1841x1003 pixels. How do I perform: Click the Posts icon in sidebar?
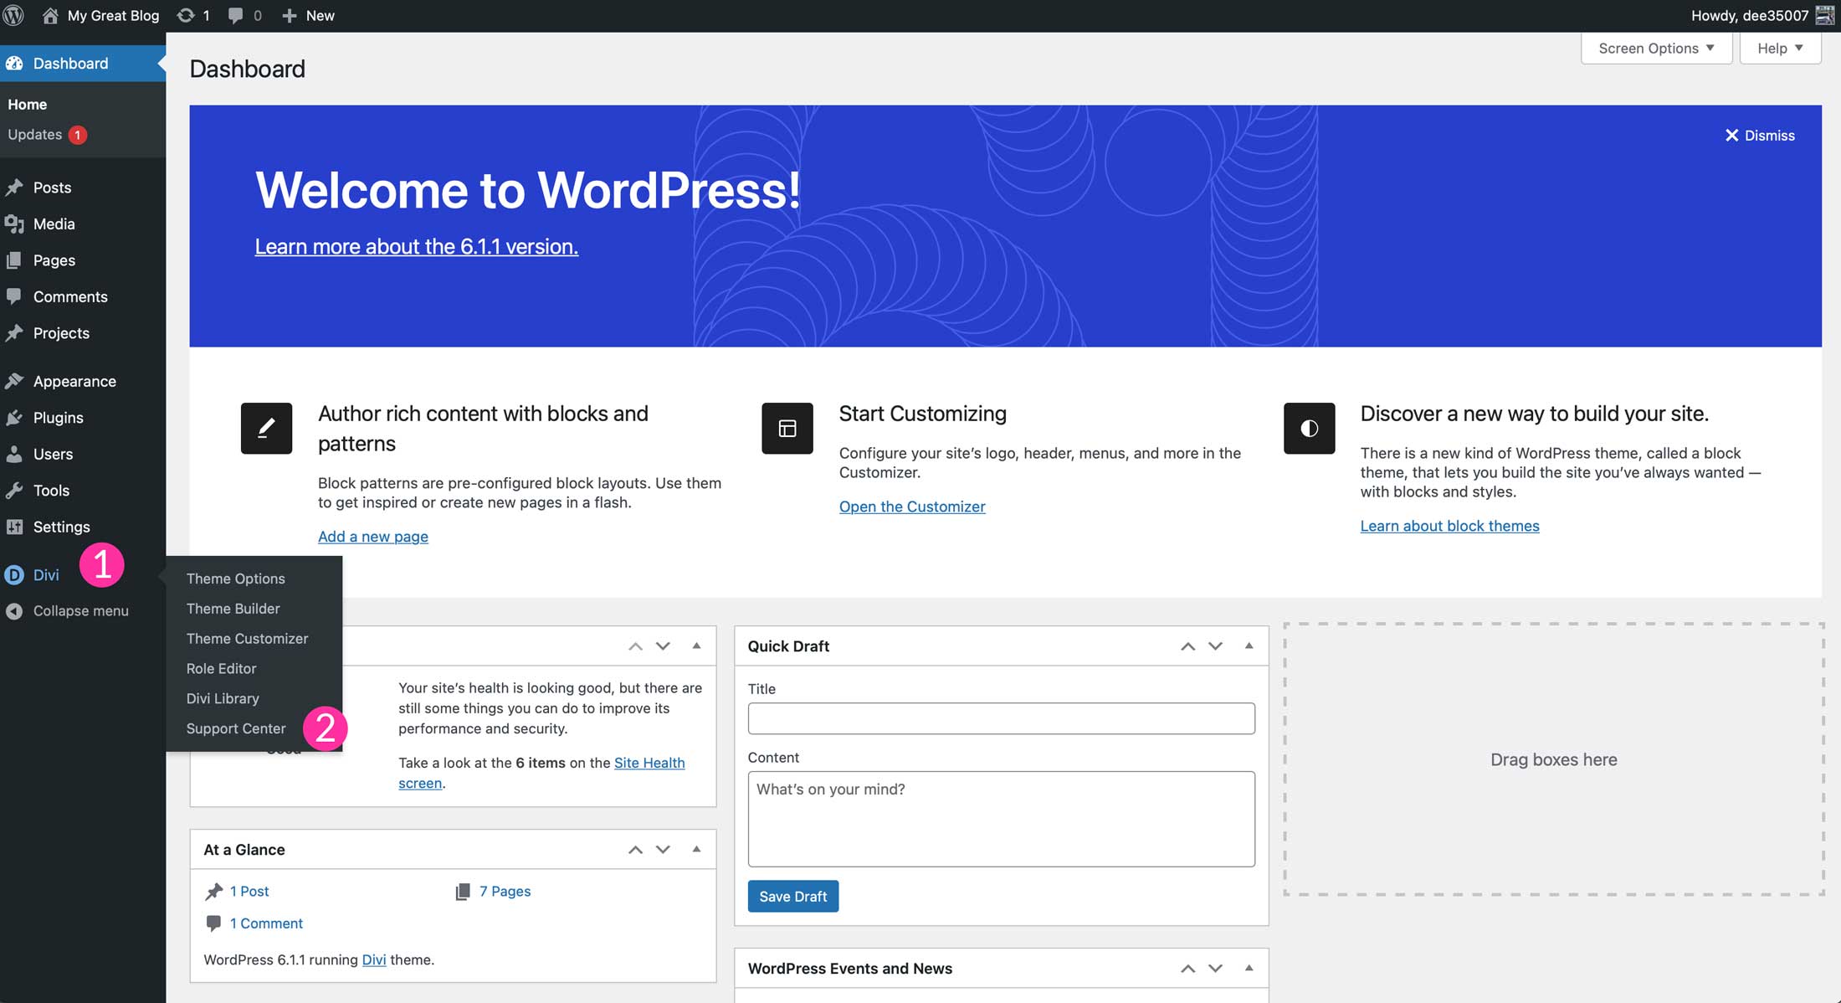(18, 187)
